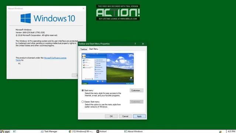Screen dimensions: 236x133
Task: Click the Windows 10 logo in About Windows
Action: click(48, 18)
